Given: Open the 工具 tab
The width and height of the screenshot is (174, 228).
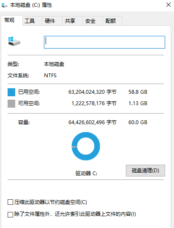Looking at the screenshot, I should [32, 21].
